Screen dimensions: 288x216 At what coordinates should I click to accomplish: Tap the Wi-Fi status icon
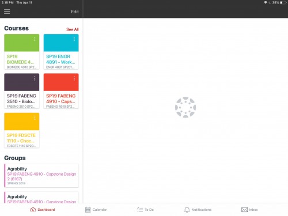(266, 3)
